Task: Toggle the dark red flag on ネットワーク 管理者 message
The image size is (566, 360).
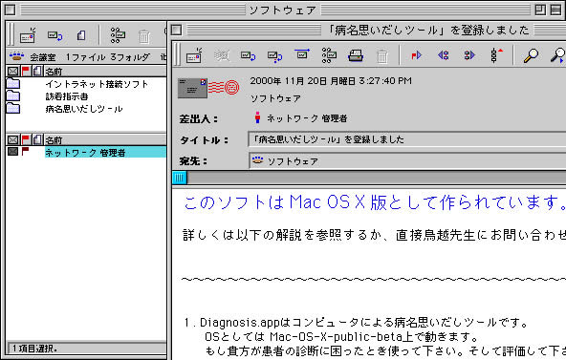Action: (x=25, y=151)
